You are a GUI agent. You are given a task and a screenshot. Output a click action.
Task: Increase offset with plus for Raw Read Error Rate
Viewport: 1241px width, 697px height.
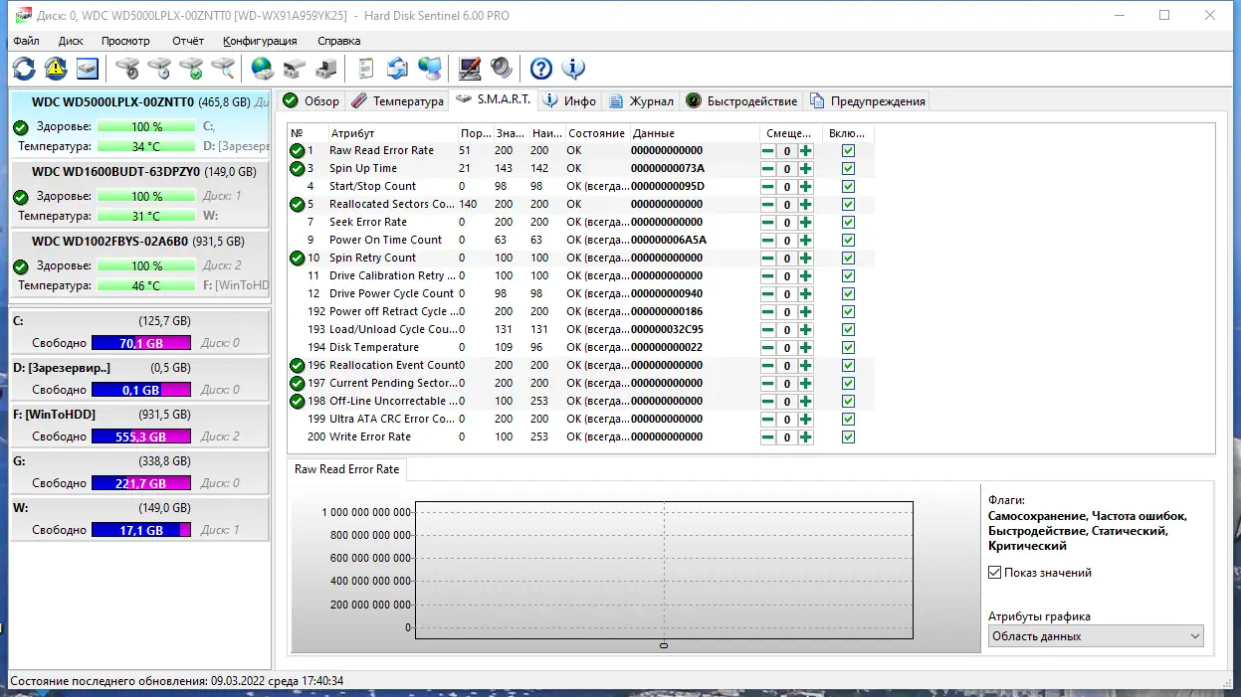click(x=805, y=151)
